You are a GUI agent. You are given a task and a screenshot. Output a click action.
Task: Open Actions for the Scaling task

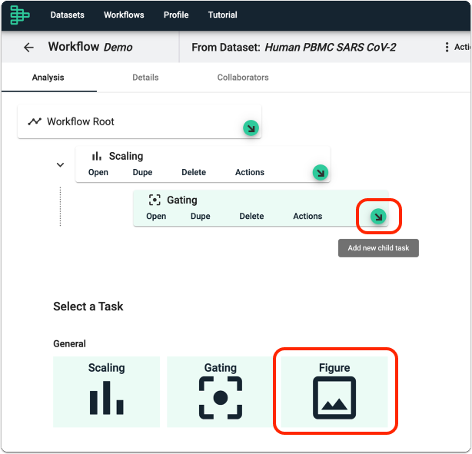click(x=250, y=172)
